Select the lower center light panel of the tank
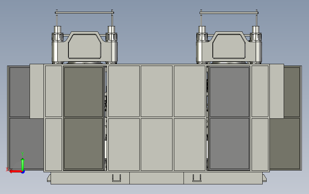 click(156, 144)
